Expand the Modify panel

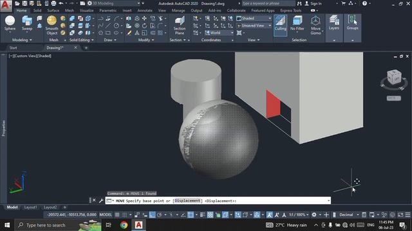(146, 40)
